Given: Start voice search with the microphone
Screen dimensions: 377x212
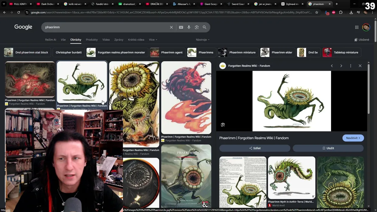Looking at the screenshot, I should 189,27.
